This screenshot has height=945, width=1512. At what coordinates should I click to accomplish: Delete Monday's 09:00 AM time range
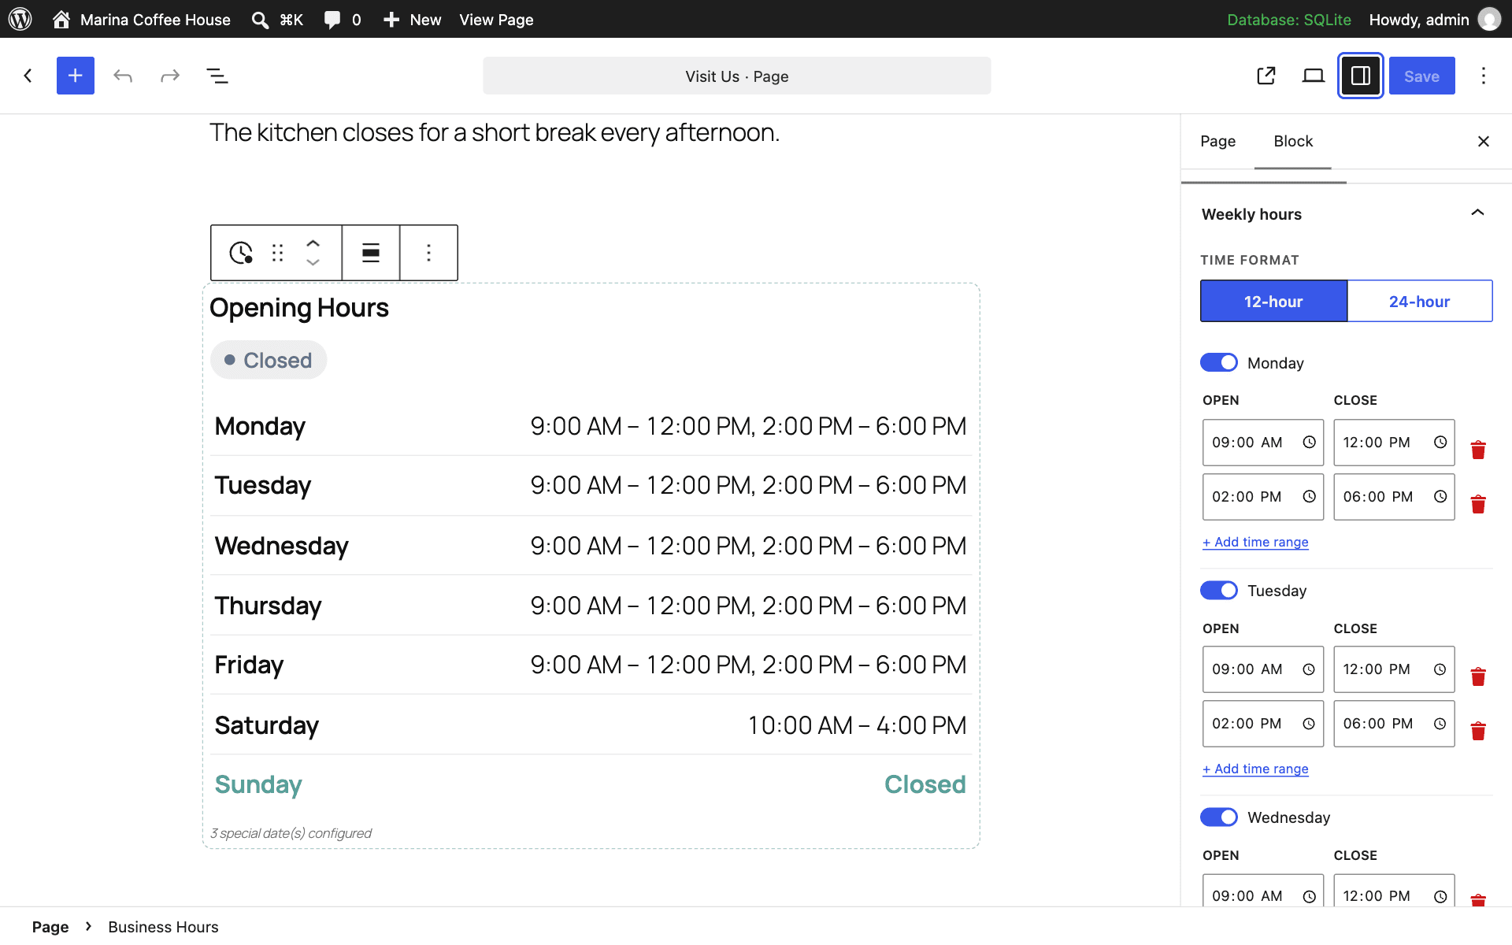pos(1478,450)
